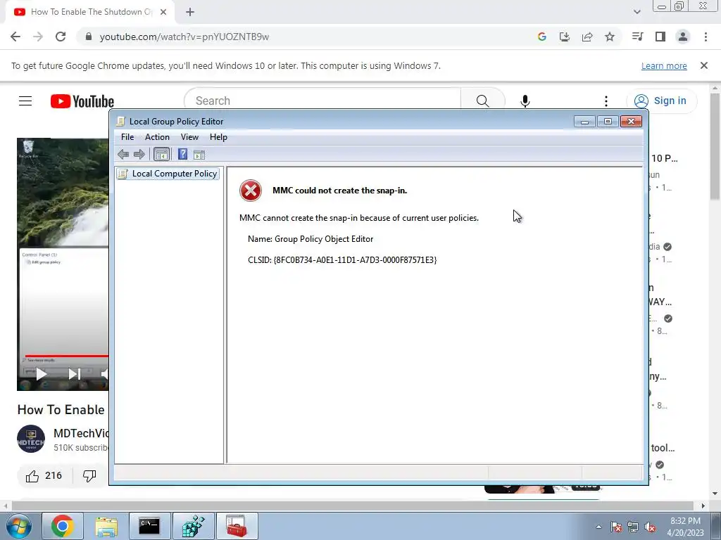Toggle Show/Hide Action Pane toolbar icon
The height and width of the screenshot is (540, 721).
199,155
